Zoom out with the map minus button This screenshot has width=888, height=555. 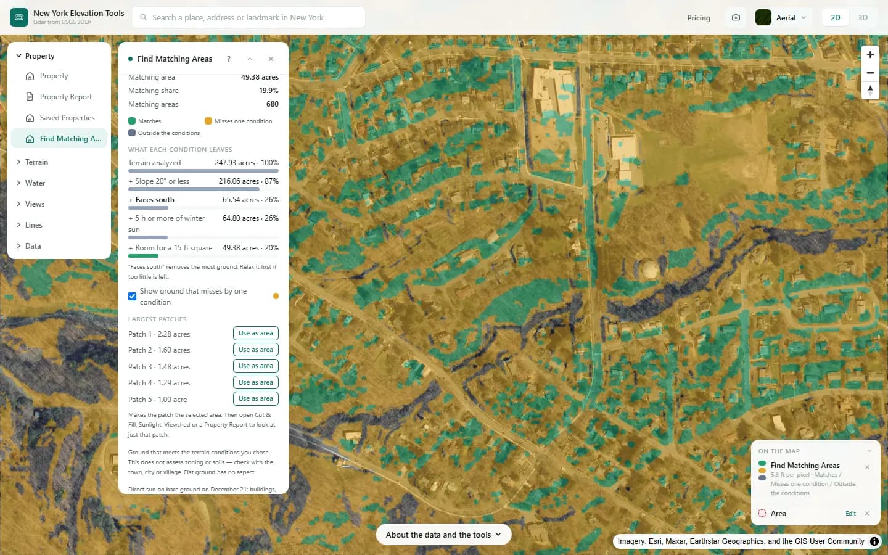coord(870,73)
